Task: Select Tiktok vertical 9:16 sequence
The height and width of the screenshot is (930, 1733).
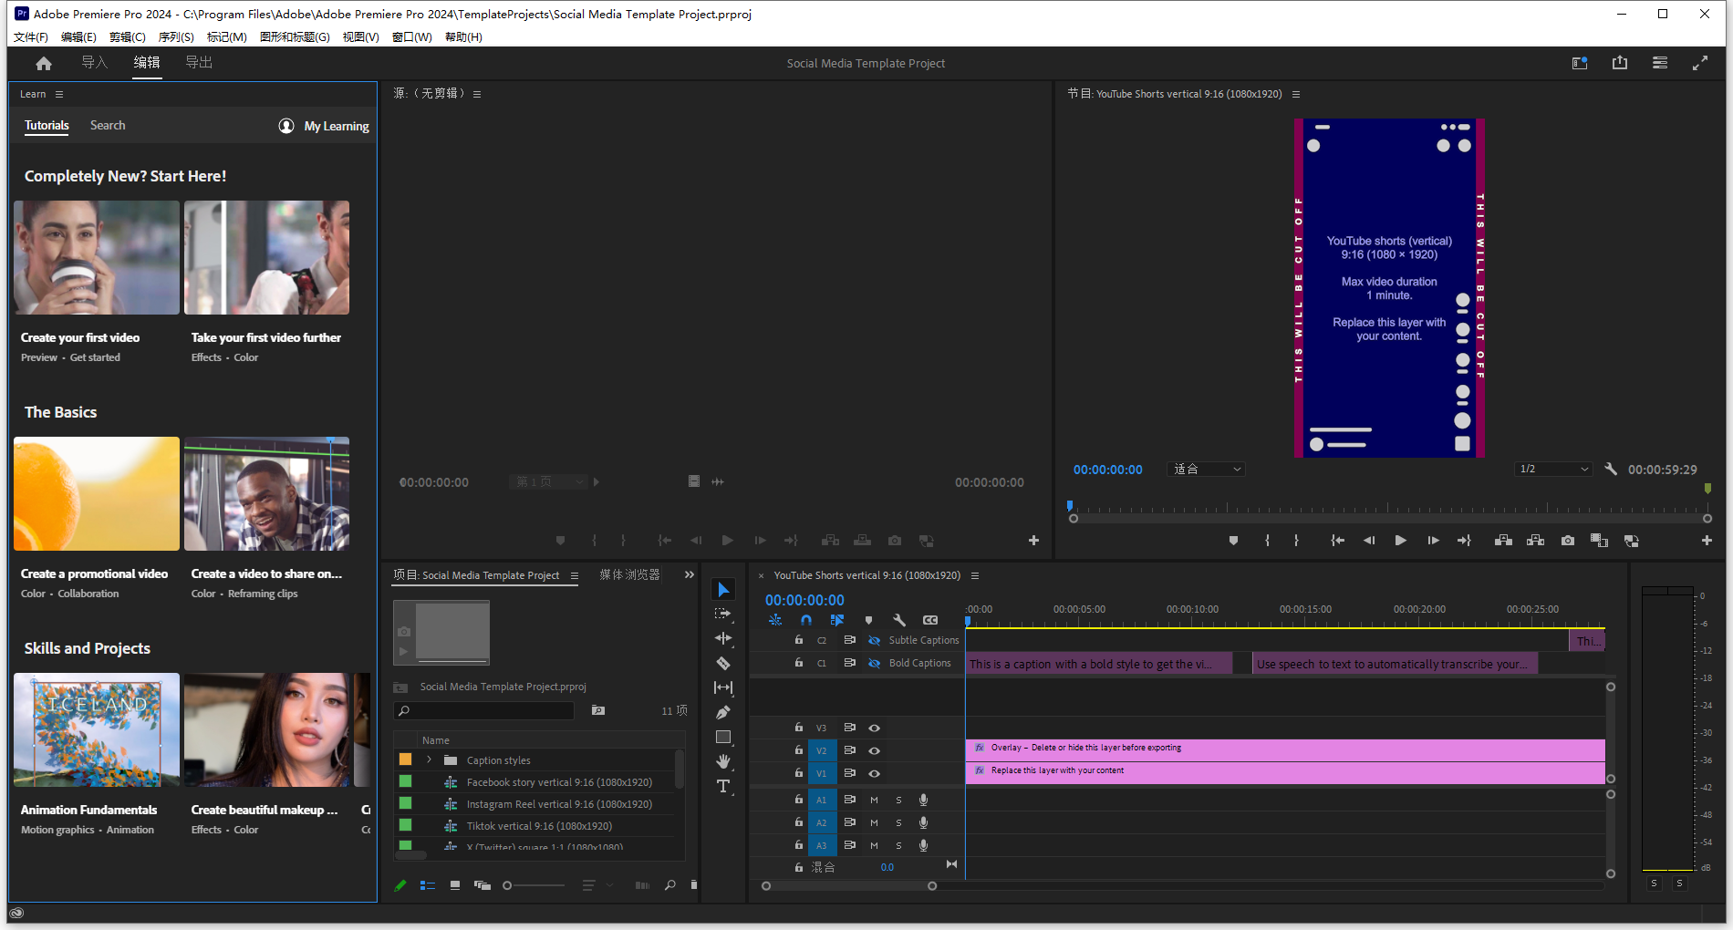Action: pyautogui.click(x=539, y=826)
